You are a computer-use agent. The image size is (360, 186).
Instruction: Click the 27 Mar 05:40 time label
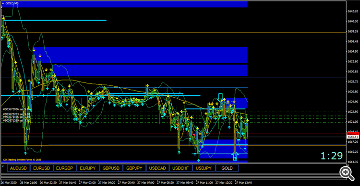(x=126, y=183)
